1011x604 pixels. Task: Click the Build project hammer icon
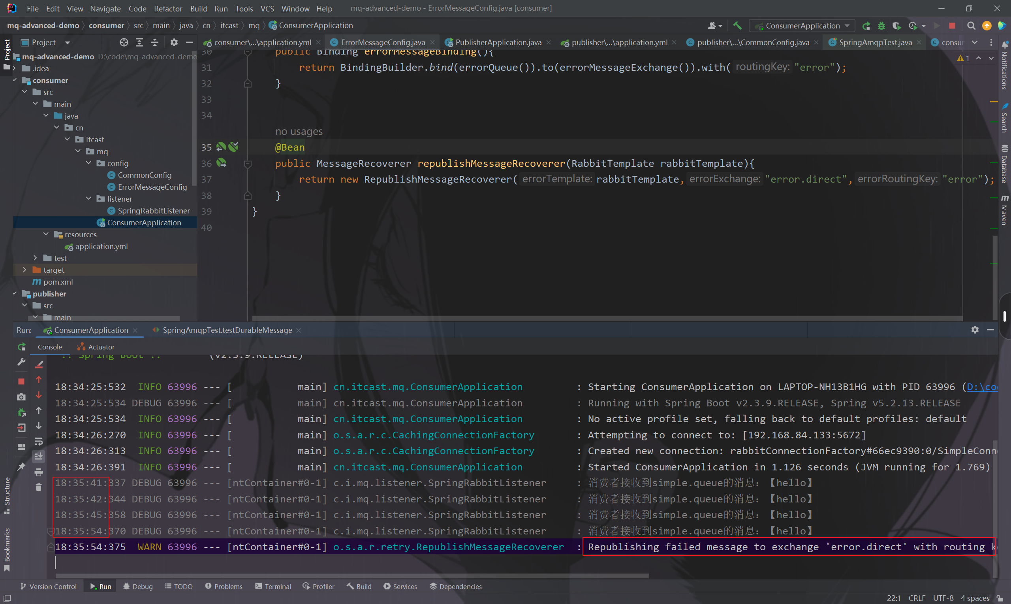coord(737,26)
